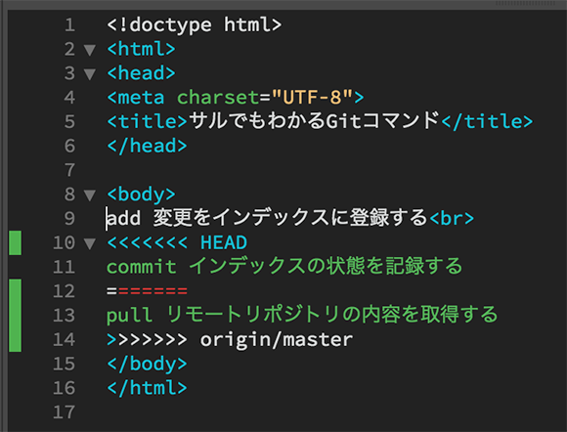
Task: Select line number 17 in the gutter
Action: click(x=64, y=412)
